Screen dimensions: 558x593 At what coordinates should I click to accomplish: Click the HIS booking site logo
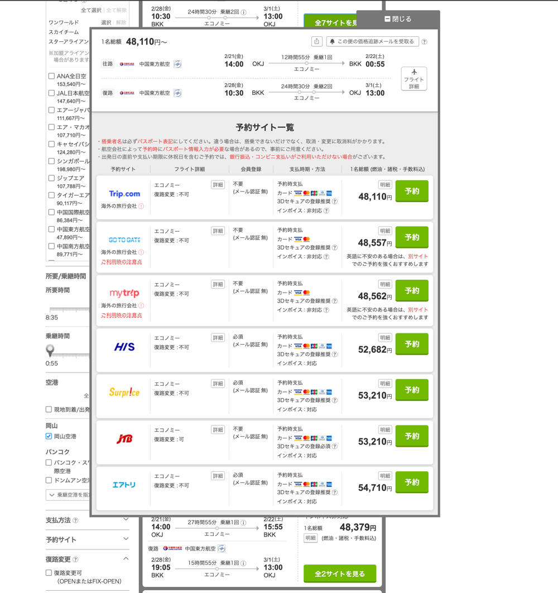click(124, 347)
